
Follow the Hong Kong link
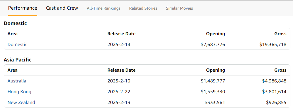click(19, 92)
